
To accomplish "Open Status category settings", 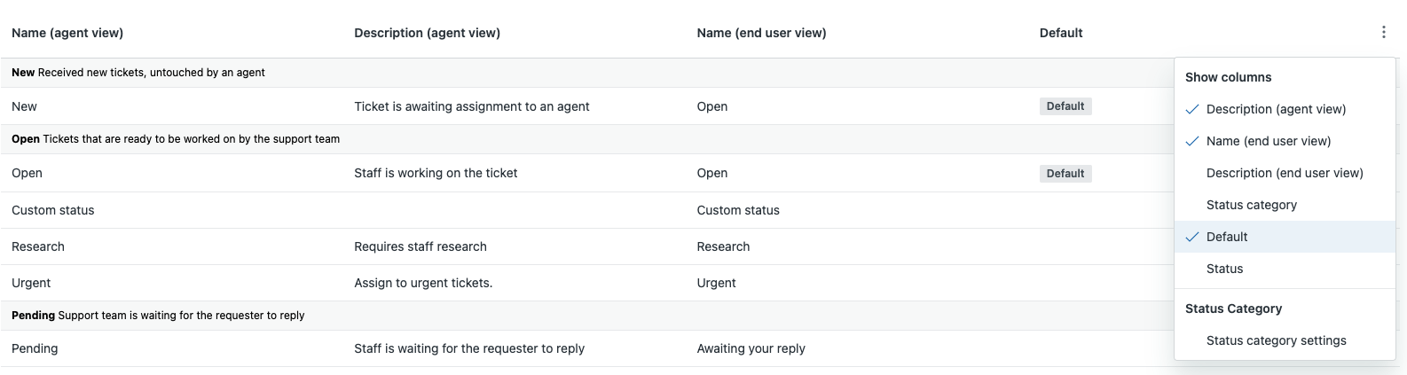I will tap(1276, 340).
